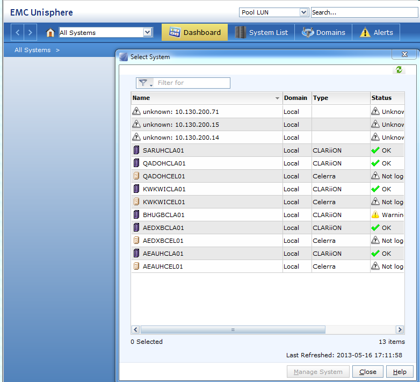Click in the Search field
This screenshot has width=420, height=382.
(x=364, y=12)
